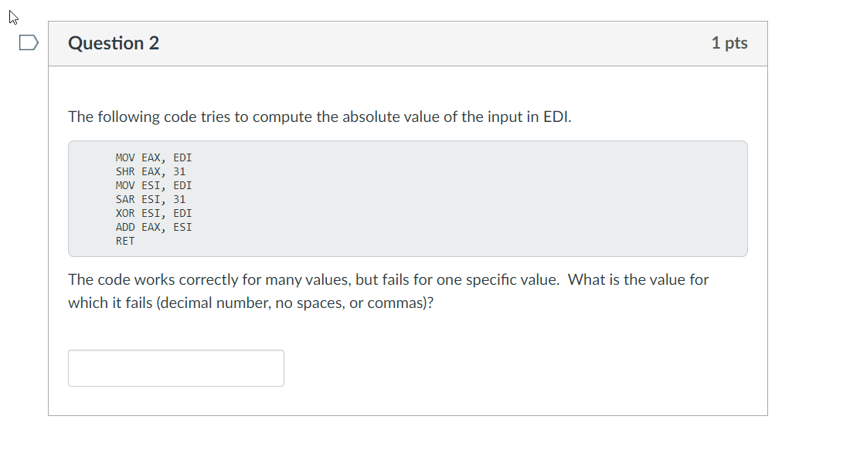Click the "MOV ESI, EDI" code line

click(154, 185)
